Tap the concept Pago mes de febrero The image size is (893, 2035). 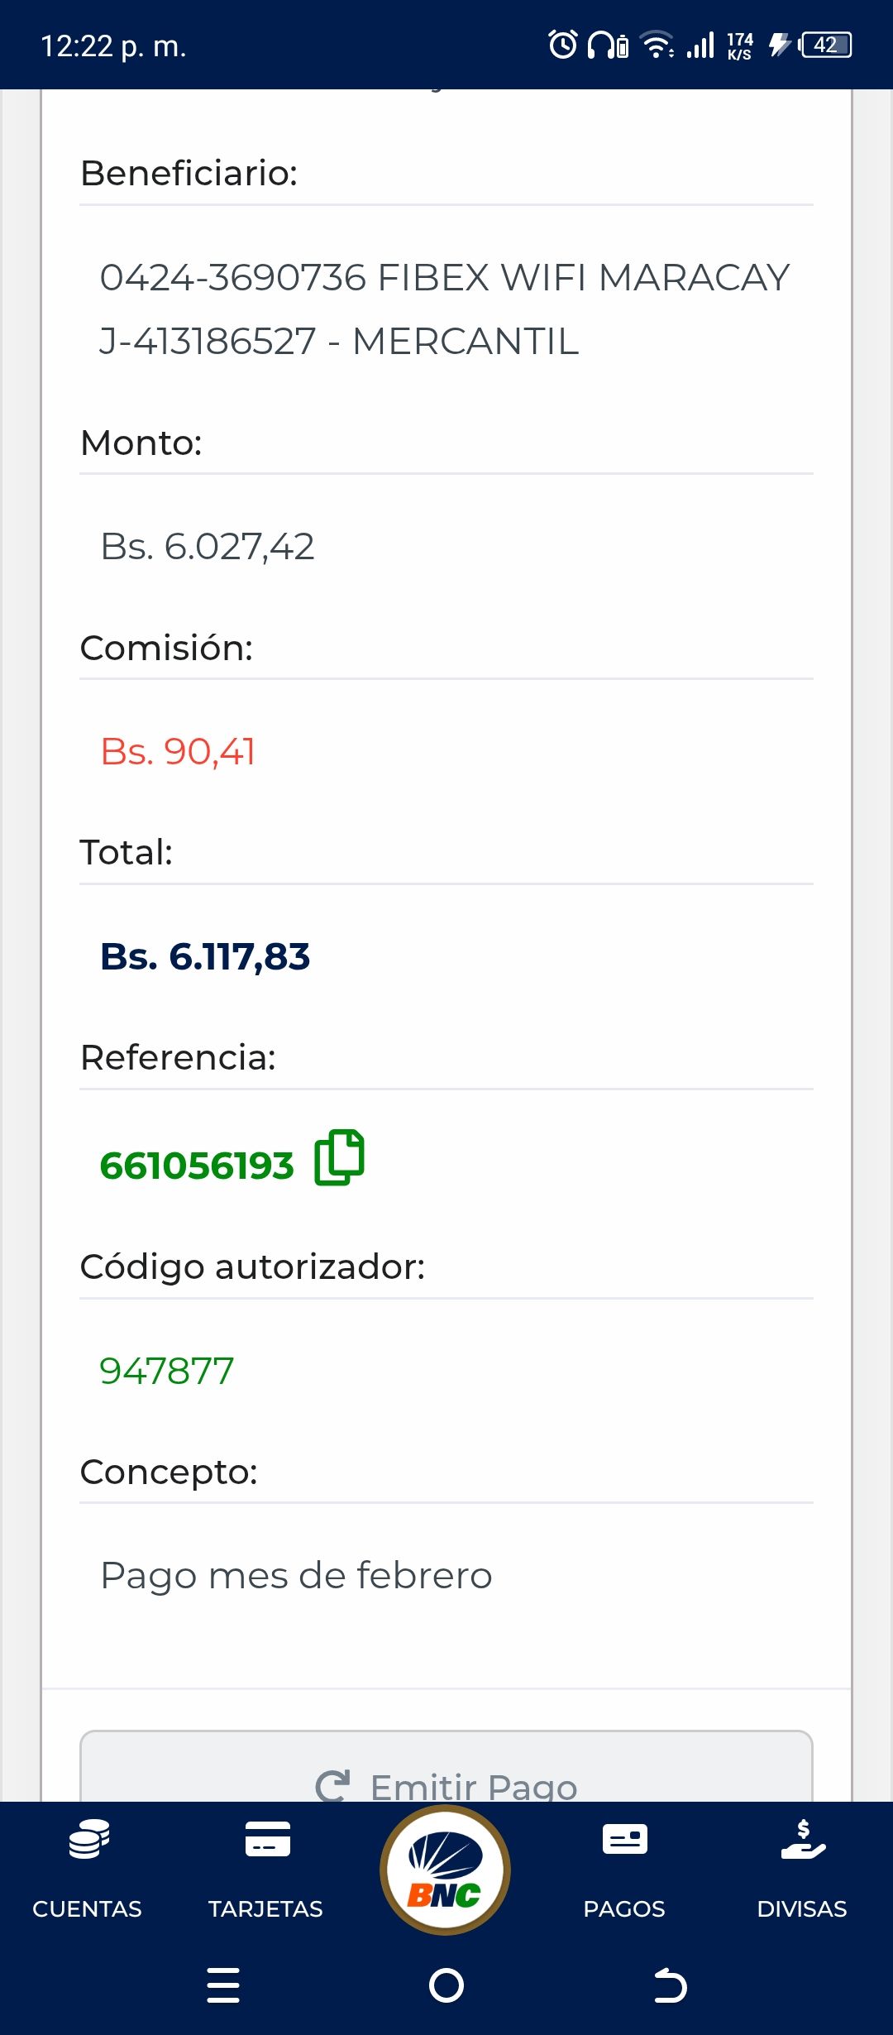coord(296,1575)
